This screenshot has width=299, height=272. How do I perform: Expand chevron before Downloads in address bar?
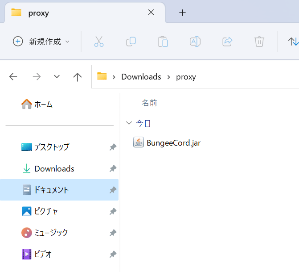(114, 77)
